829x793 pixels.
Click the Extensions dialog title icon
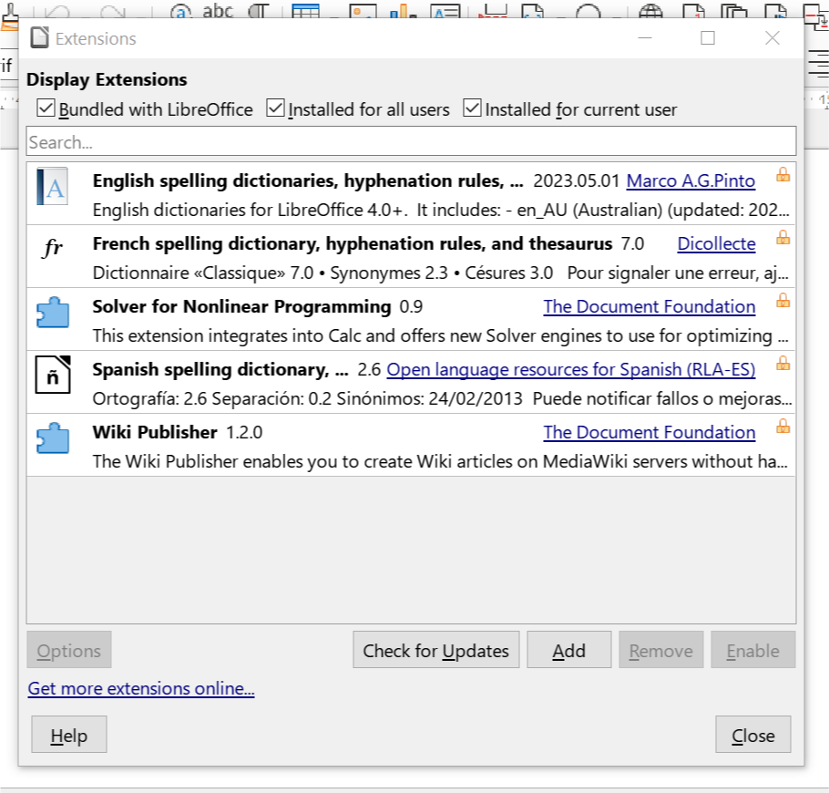(x=40, y=38)
